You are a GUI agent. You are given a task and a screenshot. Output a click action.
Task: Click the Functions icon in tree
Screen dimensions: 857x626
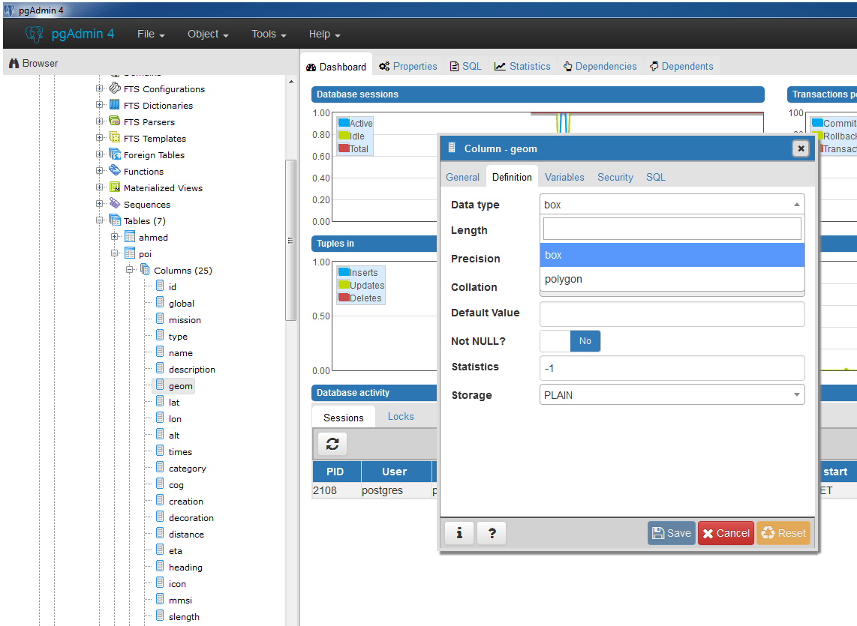pyautogui.click(x=114, y=170)
